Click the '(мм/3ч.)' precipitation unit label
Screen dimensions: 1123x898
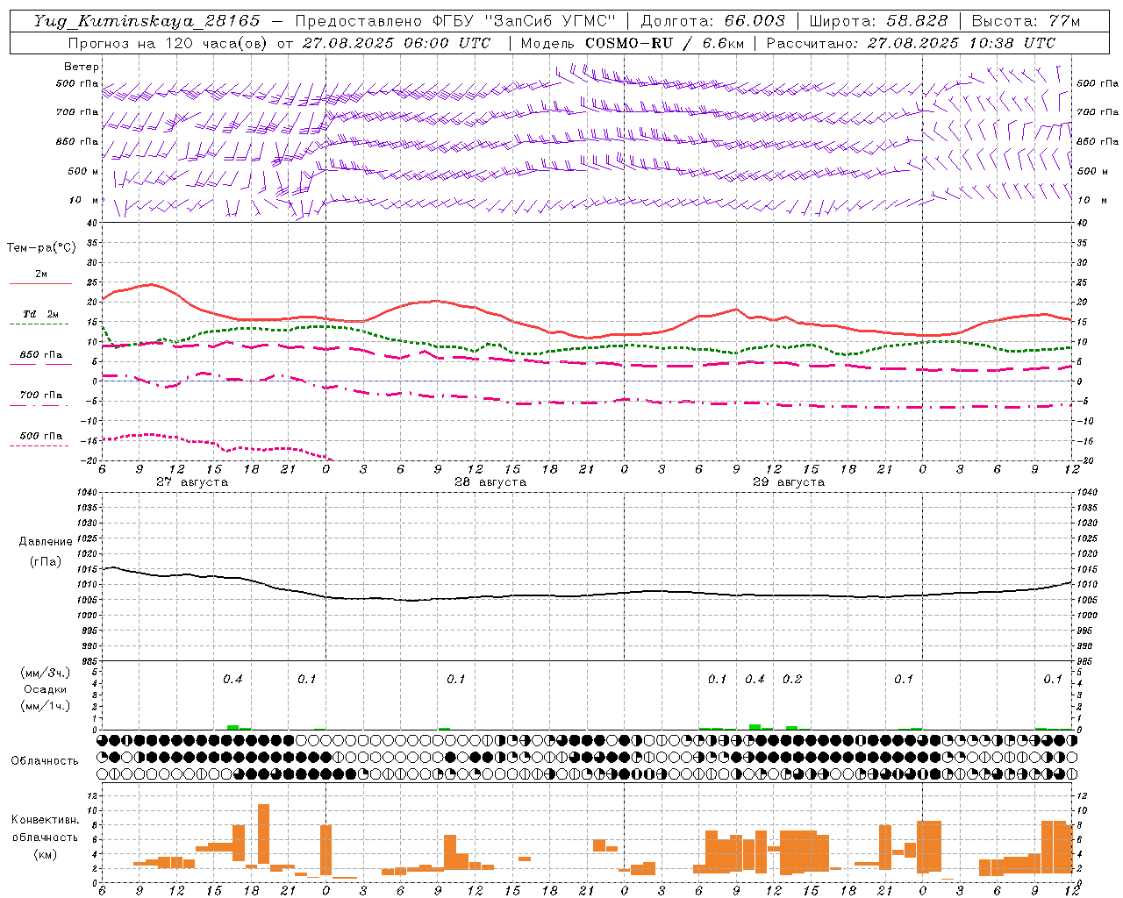[46, 673]
